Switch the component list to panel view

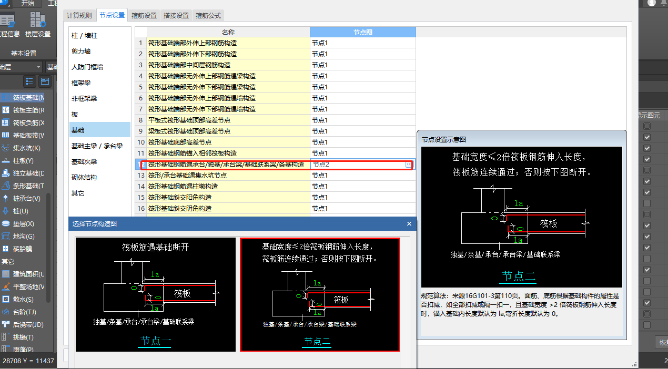click(45, 81)
